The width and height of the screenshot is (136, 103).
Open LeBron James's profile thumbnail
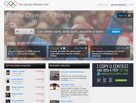pos(8,73)
